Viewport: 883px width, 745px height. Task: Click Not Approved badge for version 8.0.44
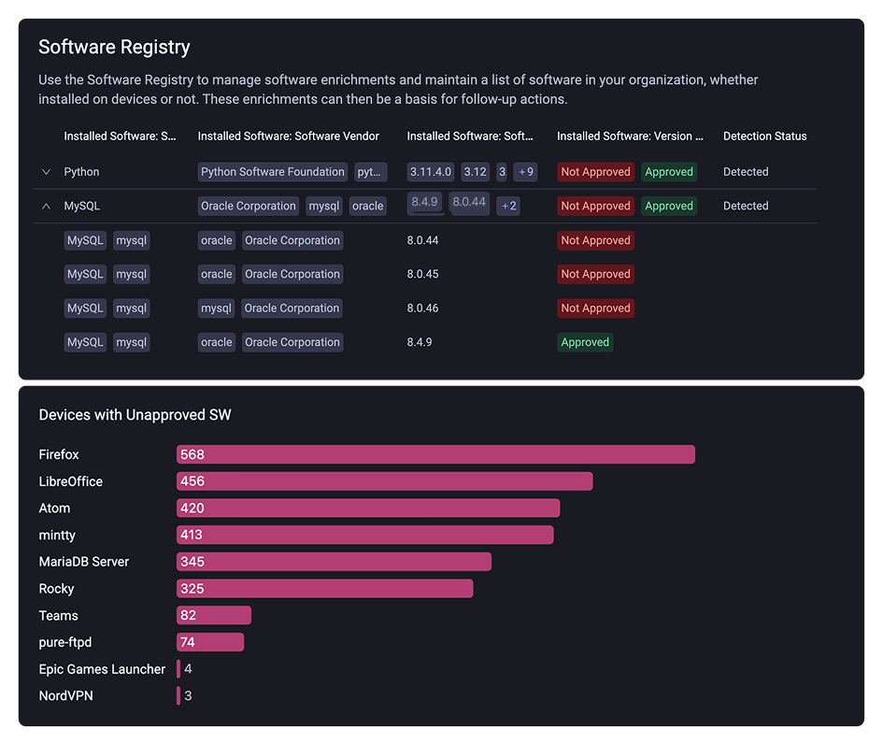pyautogui.click(x=596, y=240)
